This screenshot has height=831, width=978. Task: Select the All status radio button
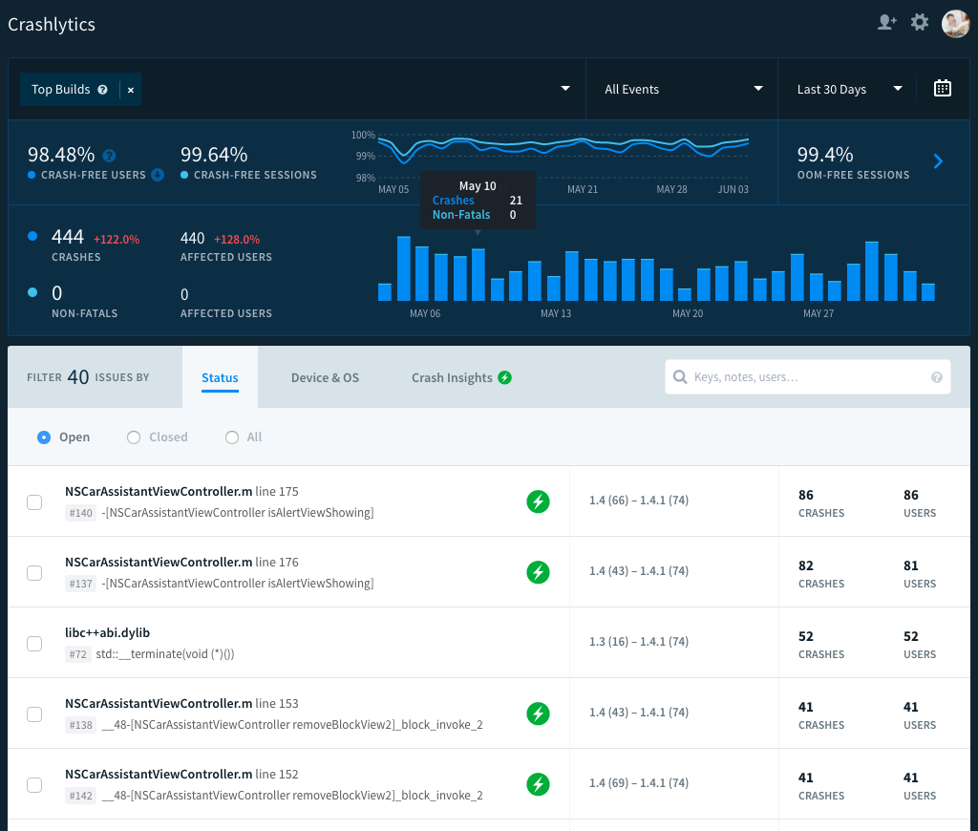tap(232, 437)
